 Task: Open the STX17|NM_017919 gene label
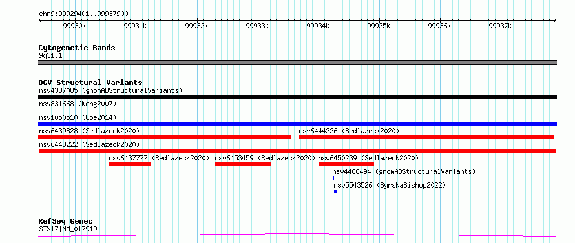tap(68, 229)
